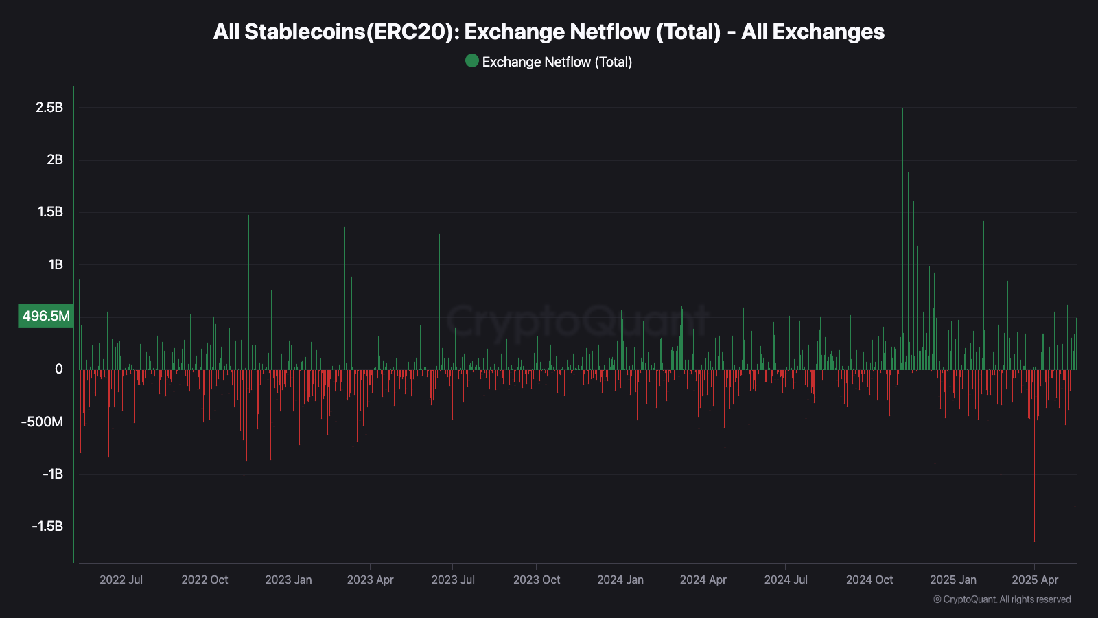
Task: Click the Exchange Netflow (Total) legend label
Action: pos(557,62)
